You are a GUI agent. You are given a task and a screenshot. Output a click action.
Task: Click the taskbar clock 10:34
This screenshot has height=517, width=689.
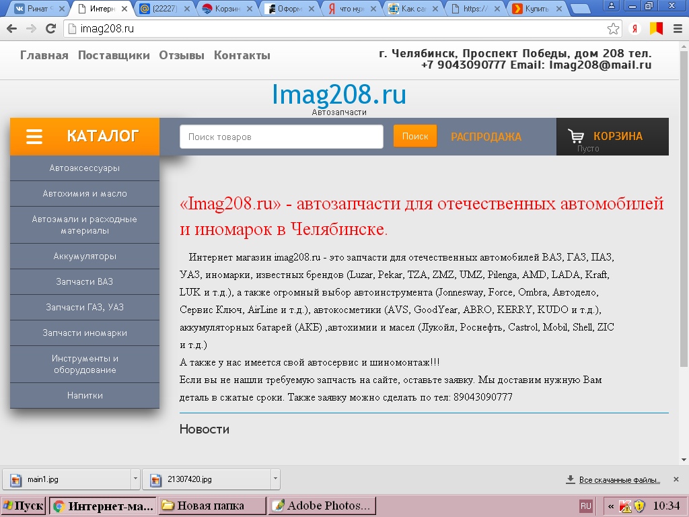(x=666, y=506)
